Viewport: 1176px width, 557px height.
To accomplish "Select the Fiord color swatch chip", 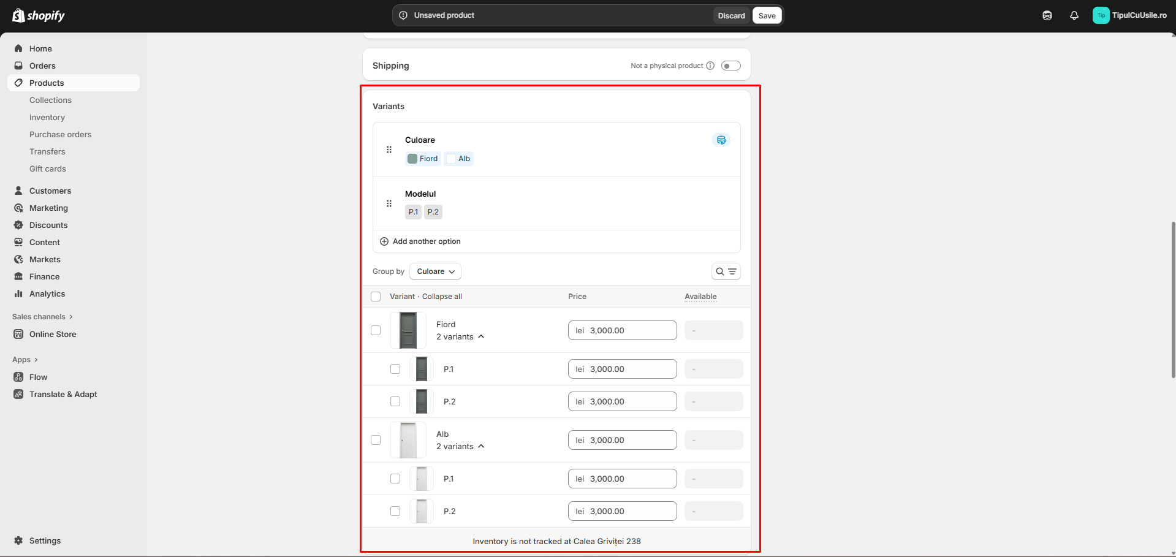I will tap(423, 159).
